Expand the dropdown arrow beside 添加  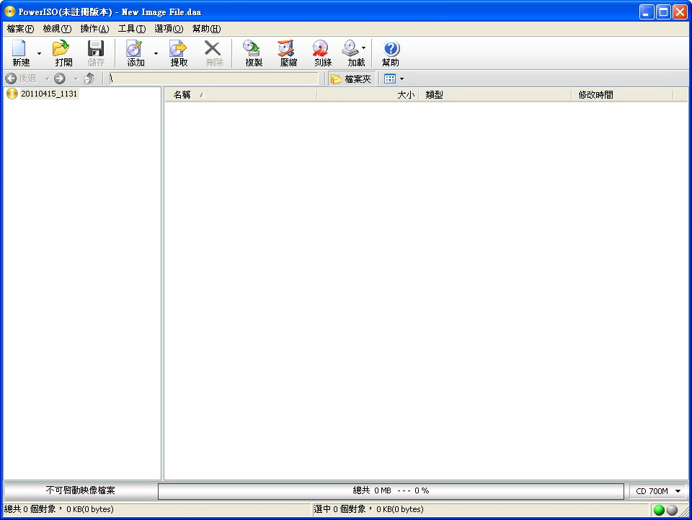tap(156, 54)
